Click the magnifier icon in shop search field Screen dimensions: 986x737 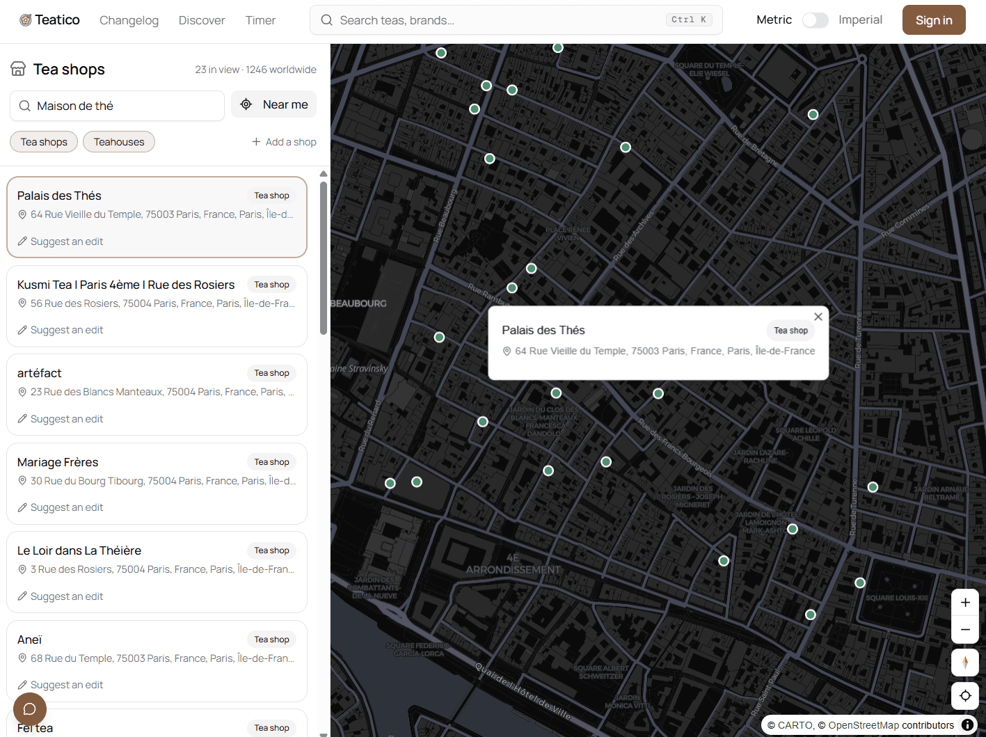click(x=24, y=106)
